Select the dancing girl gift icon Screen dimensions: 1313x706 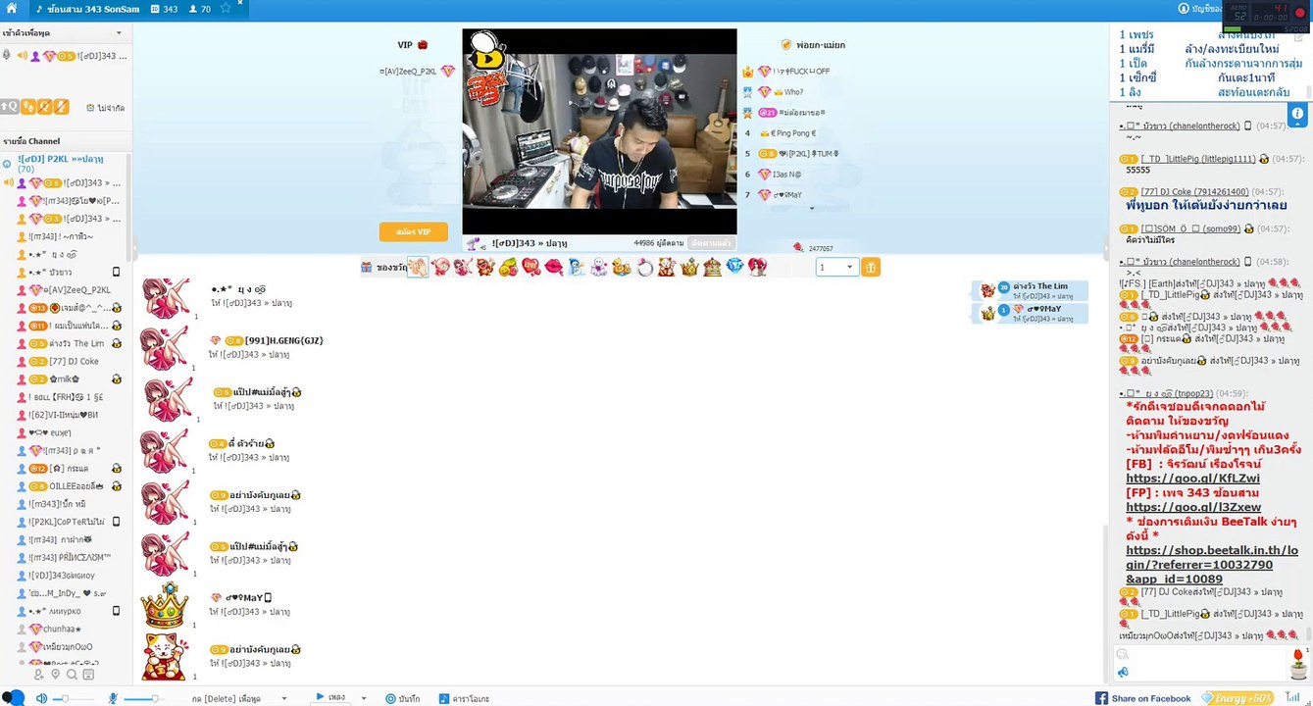463,267
